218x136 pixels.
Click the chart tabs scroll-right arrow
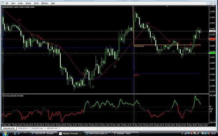(x=215, y=128)
